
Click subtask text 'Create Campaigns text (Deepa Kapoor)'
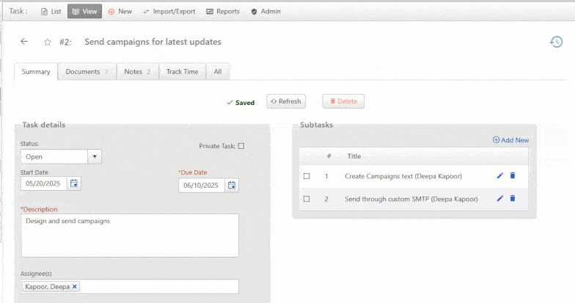click(x=403, y=176)
